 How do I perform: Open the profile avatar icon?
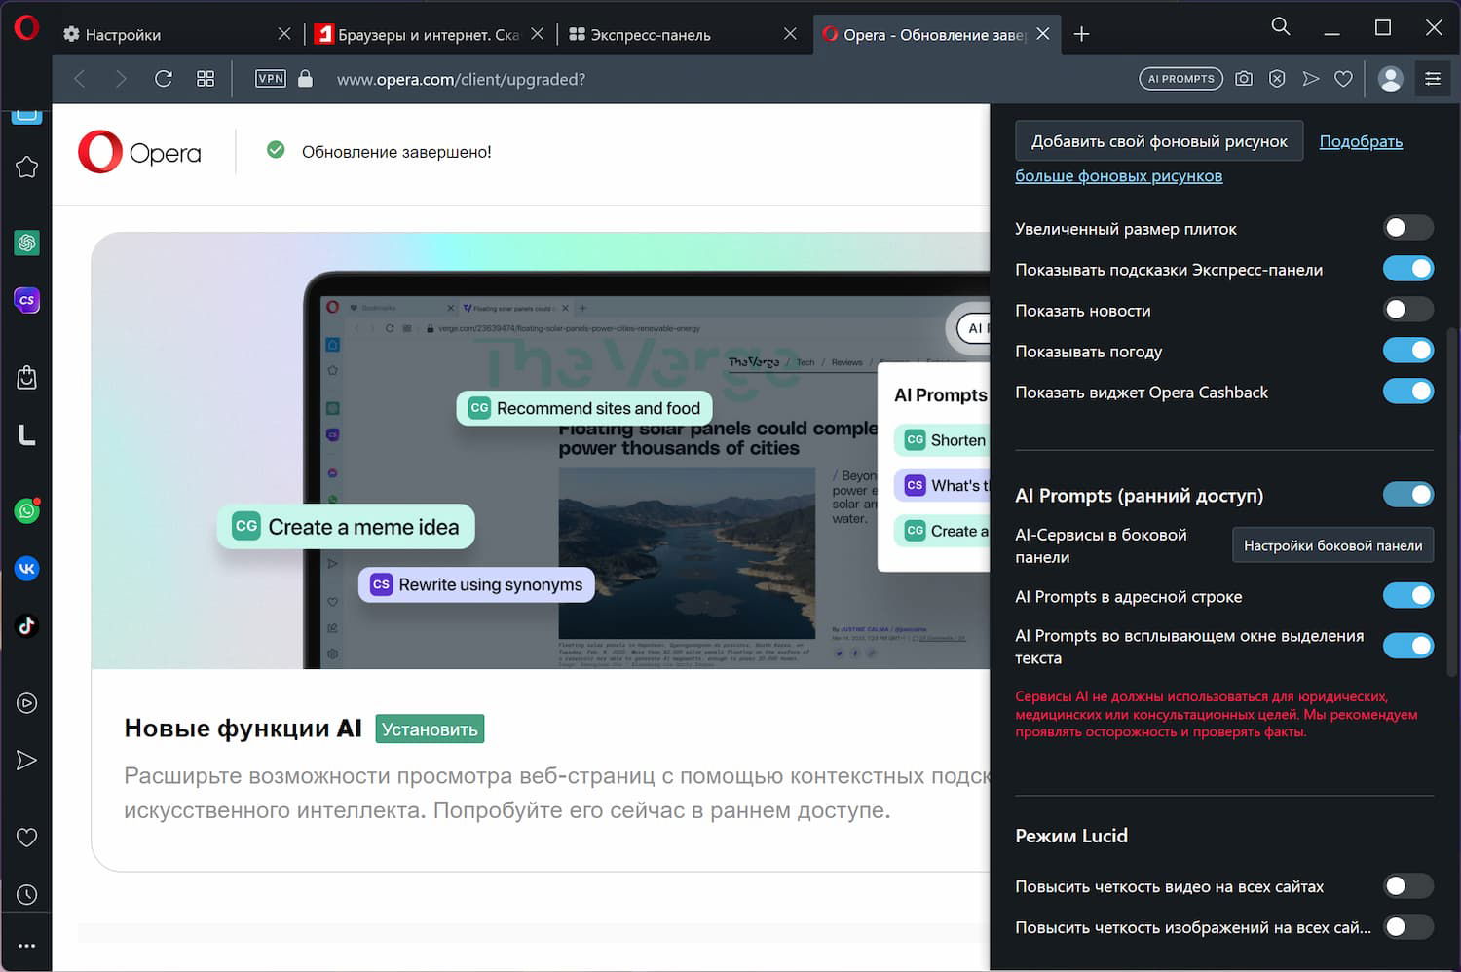pos(1391,79)
